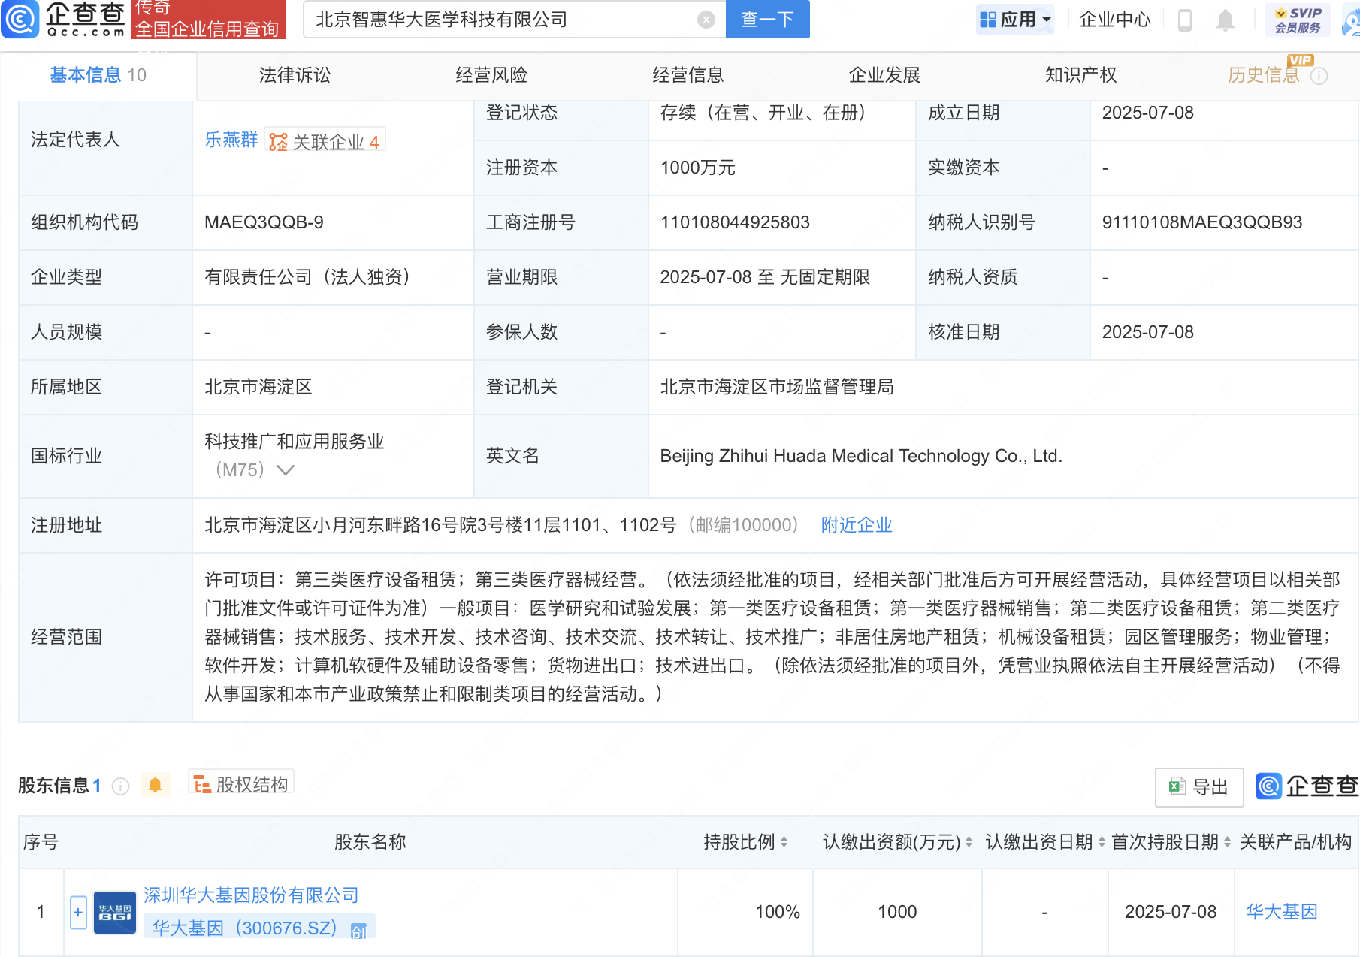Export shareholder table via 导出

[x=1198, y=787]
